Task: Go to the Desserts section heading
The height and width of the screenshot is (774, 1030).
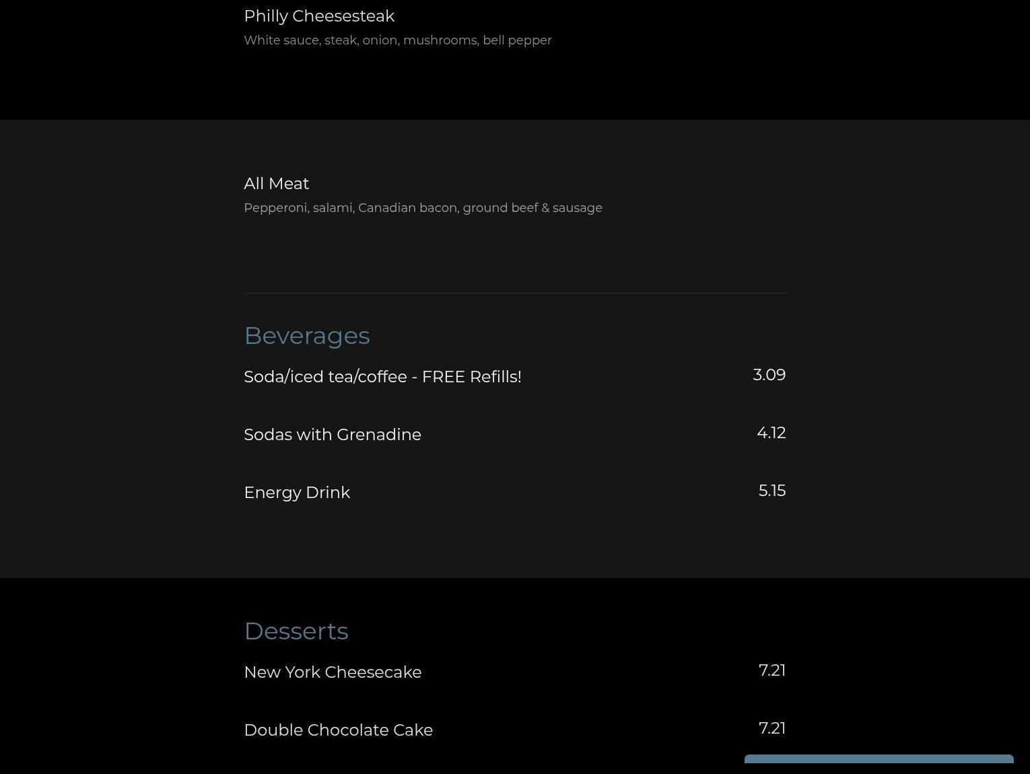Action: [x=296, y=631]
